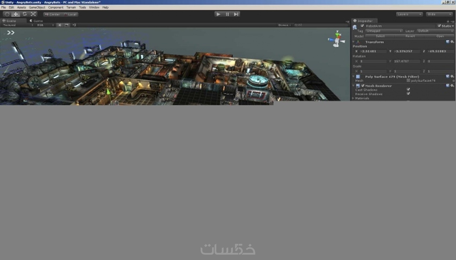456x260 pixels.
Task: Select the Inspector tab
Action: (364, 21)
